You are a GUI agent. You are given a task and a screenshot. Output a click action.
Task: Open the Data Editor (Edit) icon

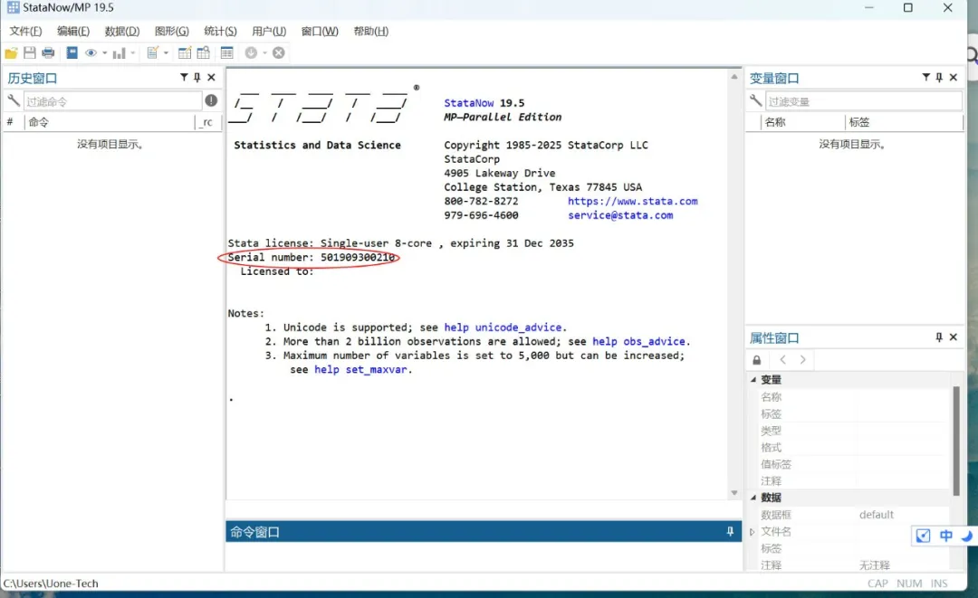185,53
